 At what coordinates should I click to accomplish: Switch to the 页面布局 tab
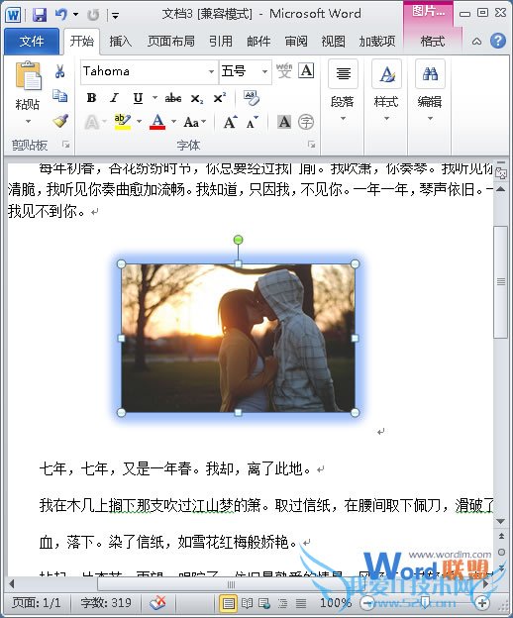click(171, 41)
